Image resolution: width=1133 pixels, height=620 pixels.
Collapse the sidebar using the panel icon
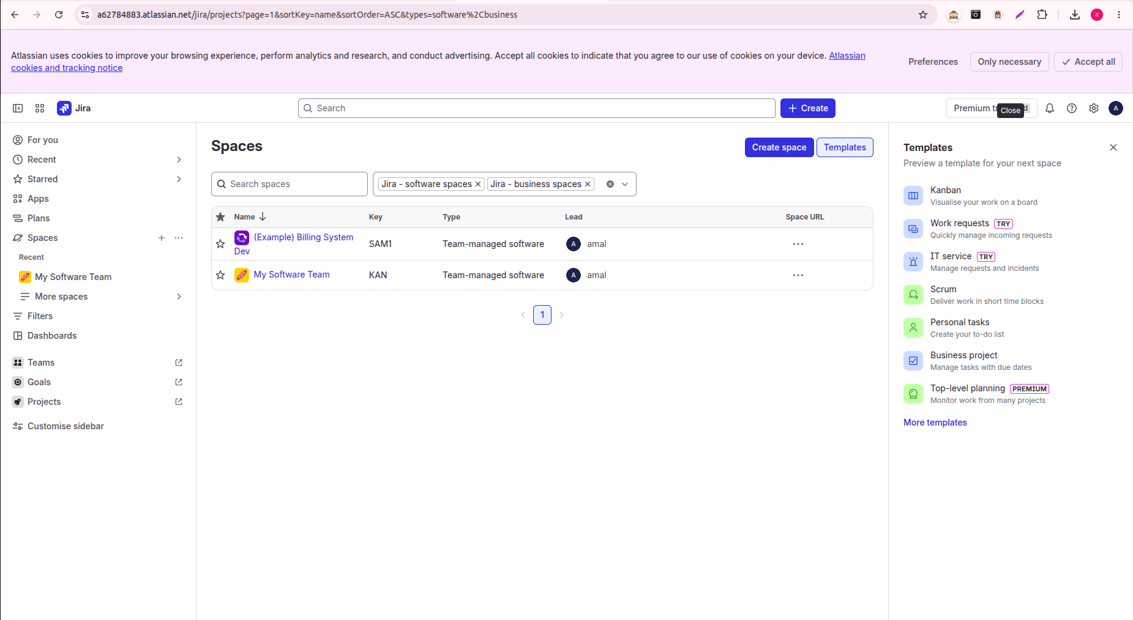click(x=18, y=108)
